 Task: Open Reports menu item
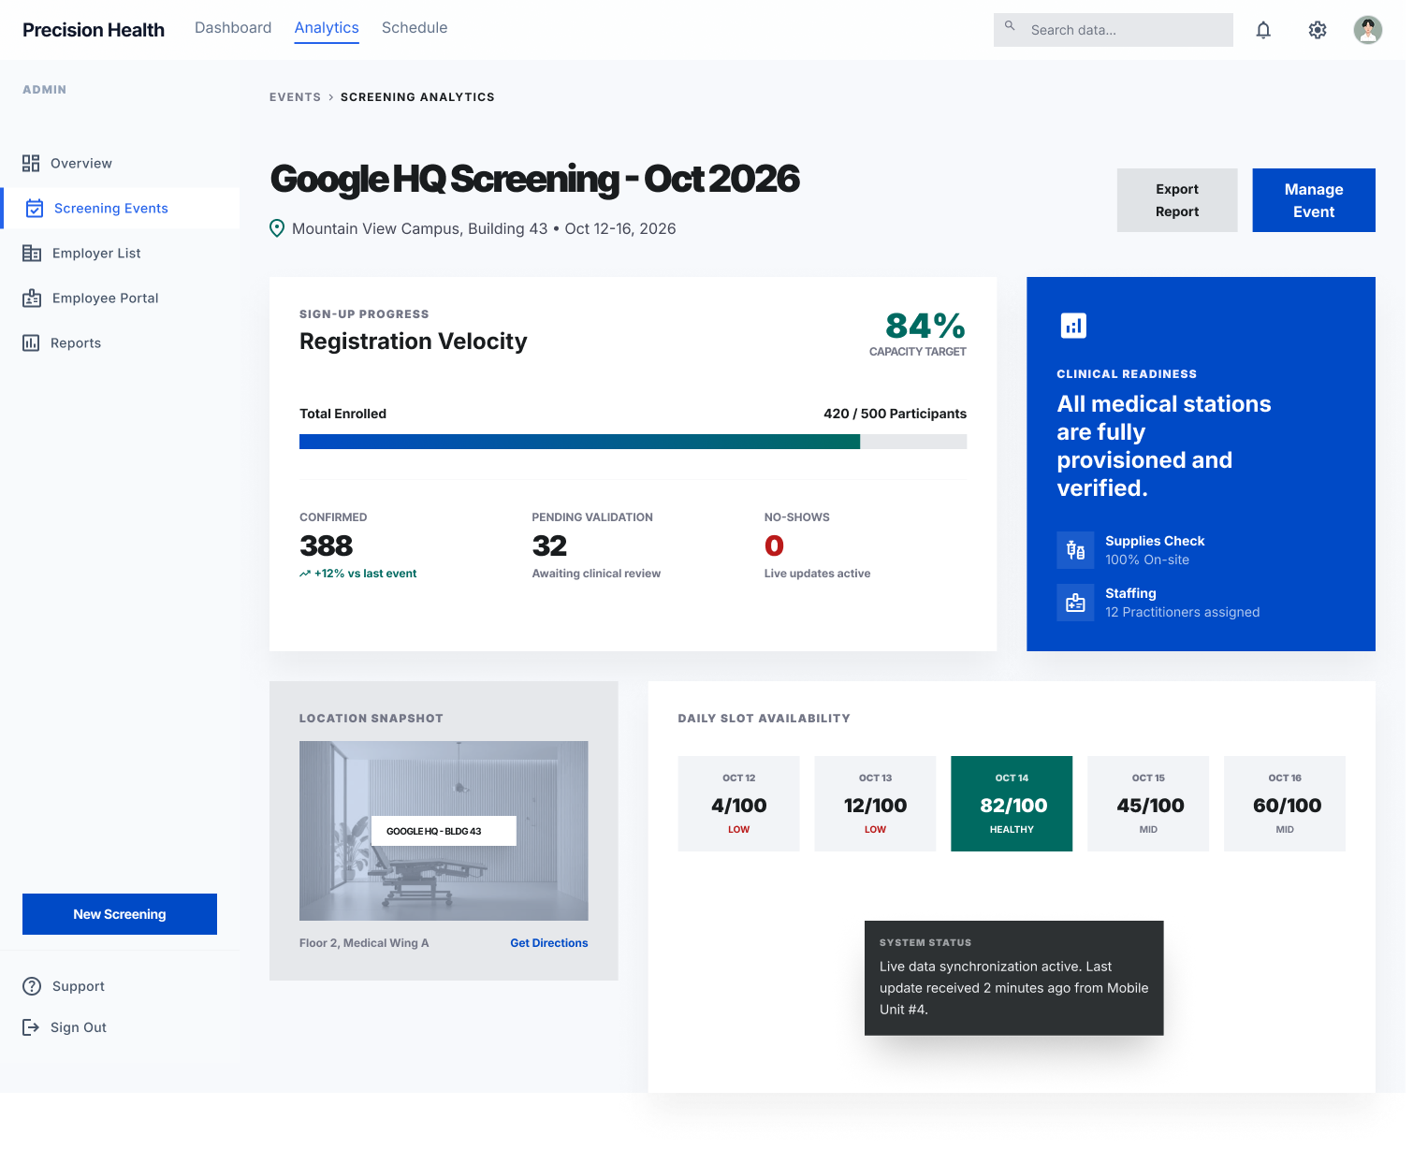pos(120,343)
